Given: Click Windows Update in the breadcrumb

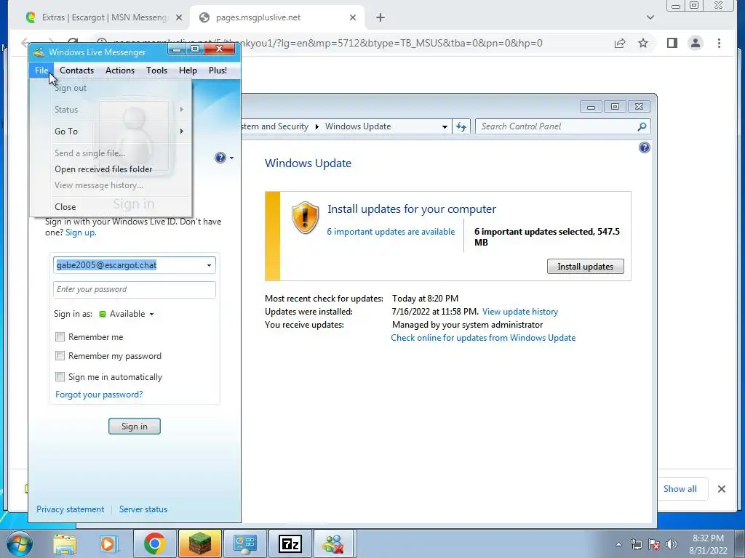Looking at the screenshot, I should [358, 126].
